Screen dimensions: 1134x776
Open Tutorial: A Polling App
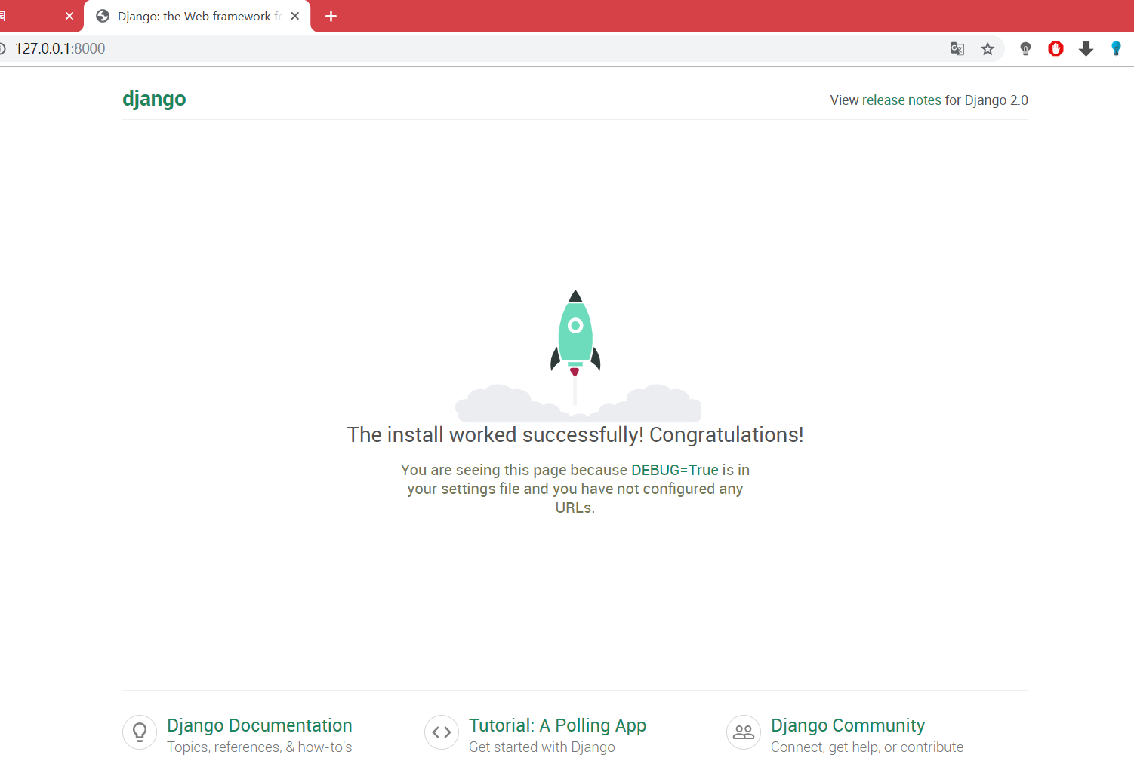557,725
